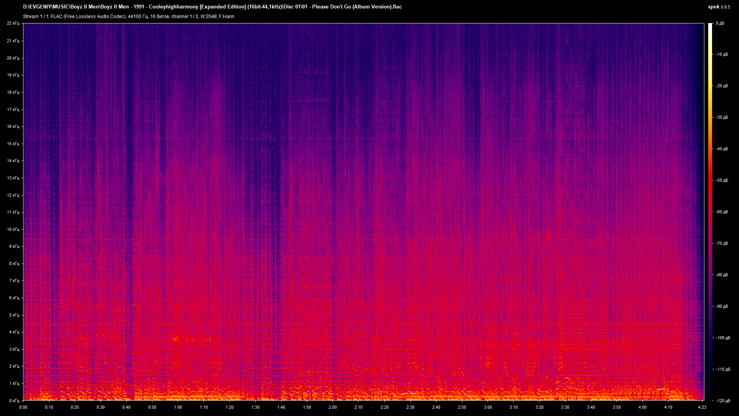The image size is (739, 416).
Task: Click the 11 кГц marker on frequency axis
Action: [x=14, y=212]
